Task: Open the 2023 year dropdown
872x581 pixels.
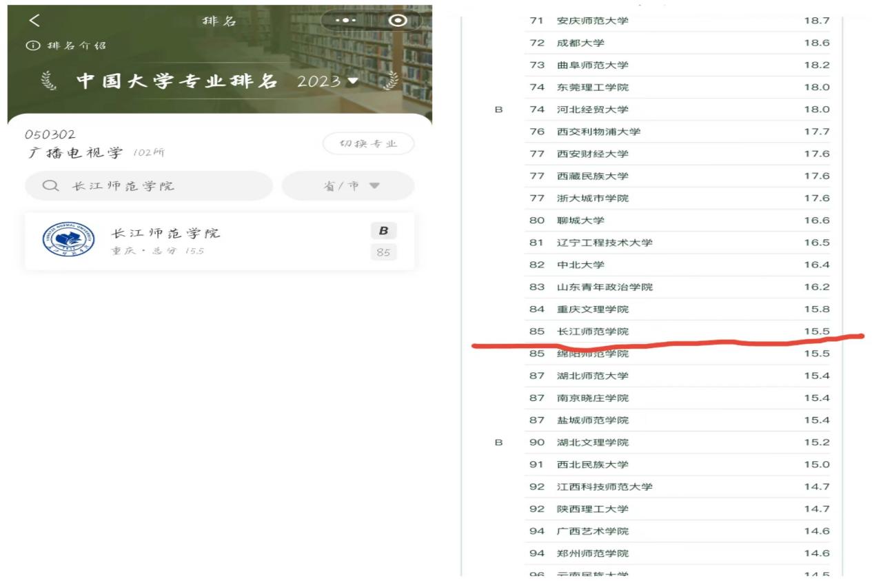Action: pyautogui.click(x=328, y=81)
